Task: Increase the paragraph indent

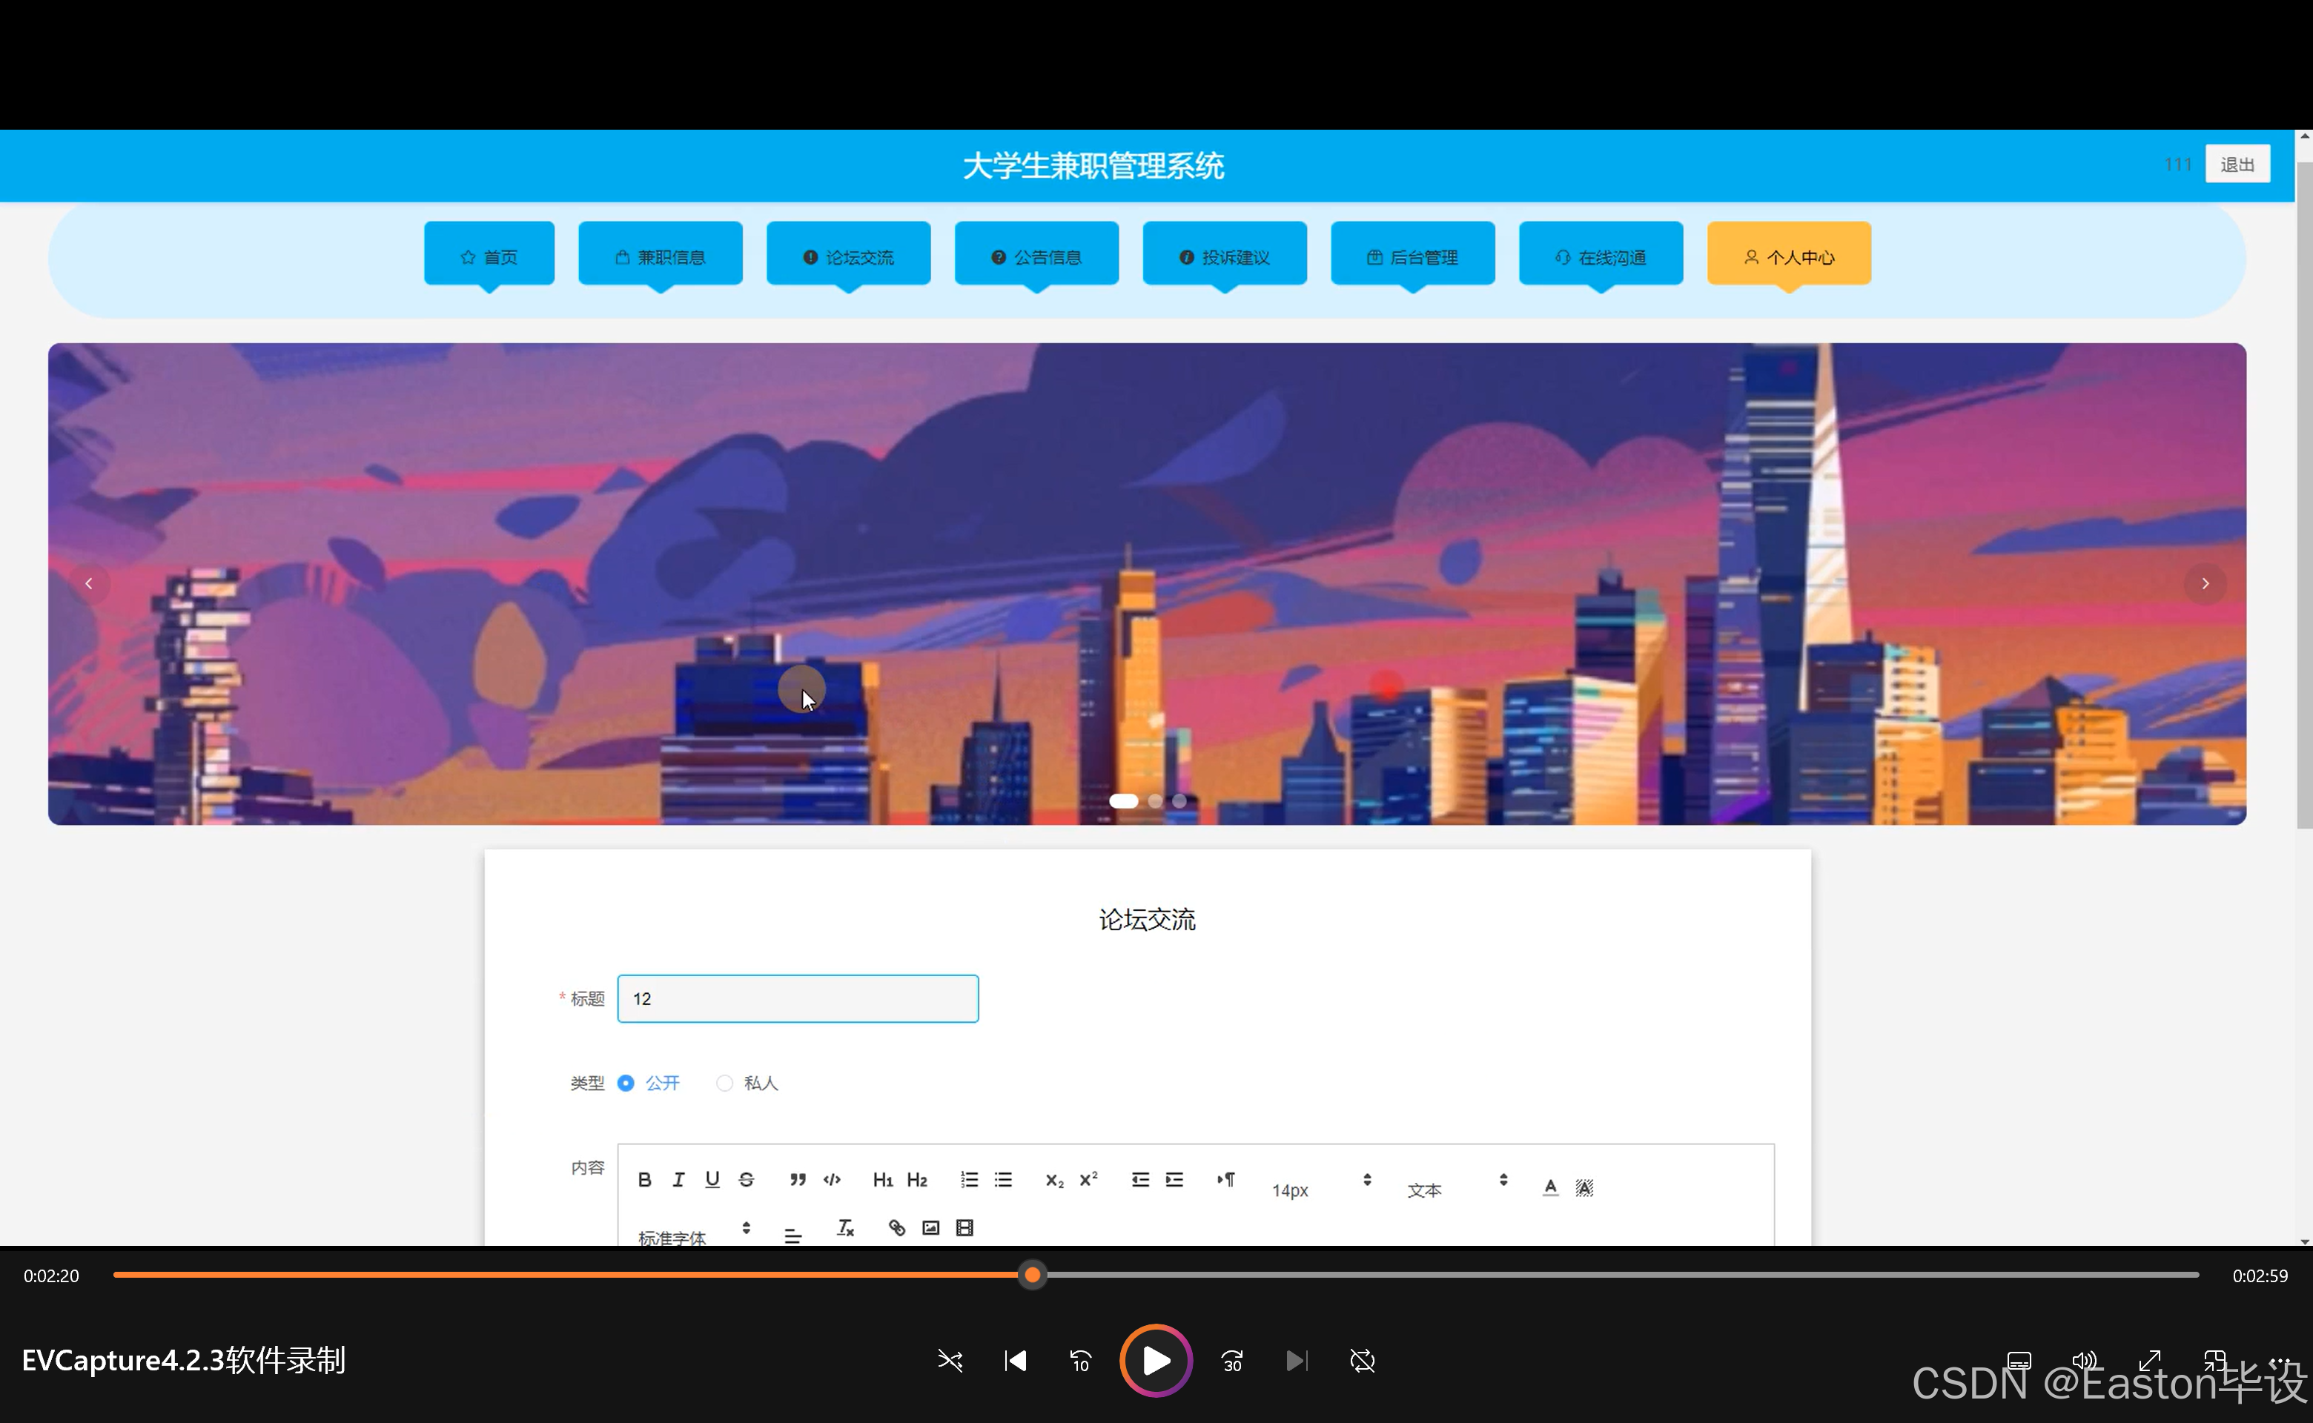Action: point(1174,1179)
